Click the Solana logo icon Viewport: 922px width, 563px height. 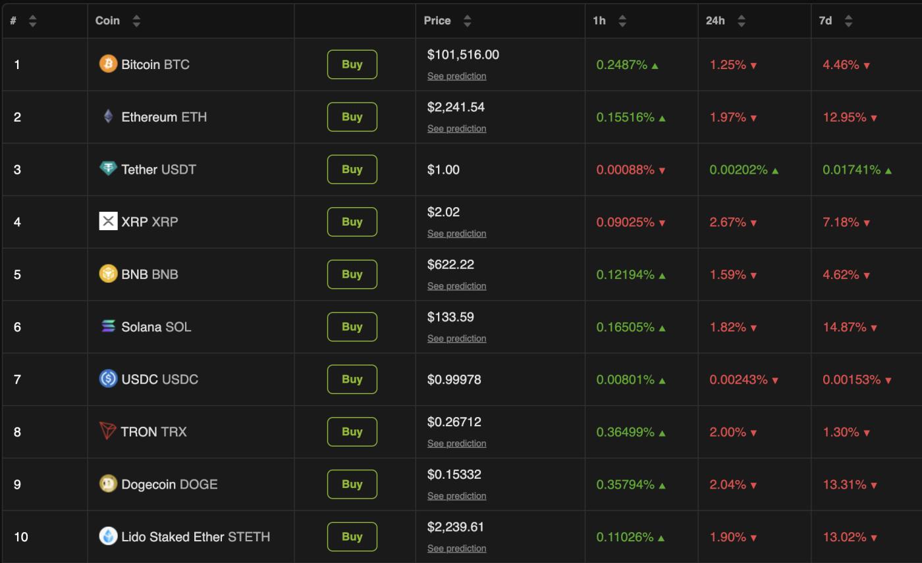pyautogui.click(x=108, y=326)
